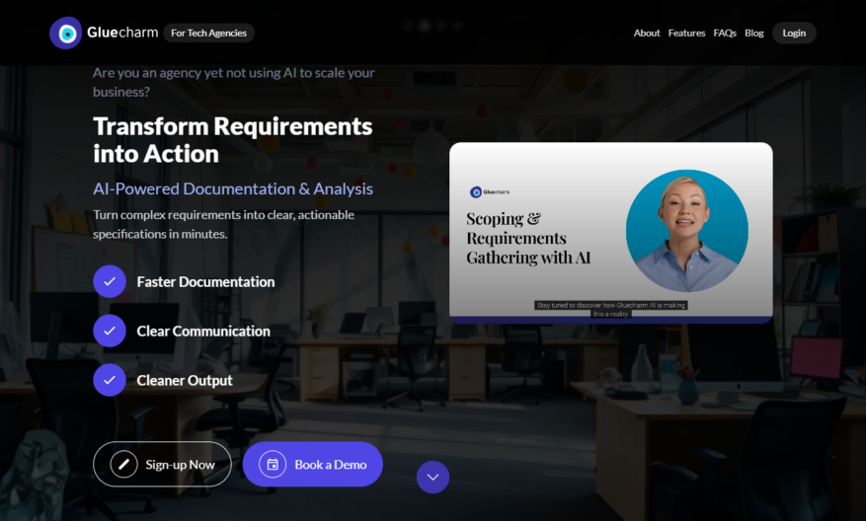The width and height of the screenshot is (866, 521).
Task: Click the small Gluecharm logo inside video
Action: pyautogui.click(x=490, y=192)
